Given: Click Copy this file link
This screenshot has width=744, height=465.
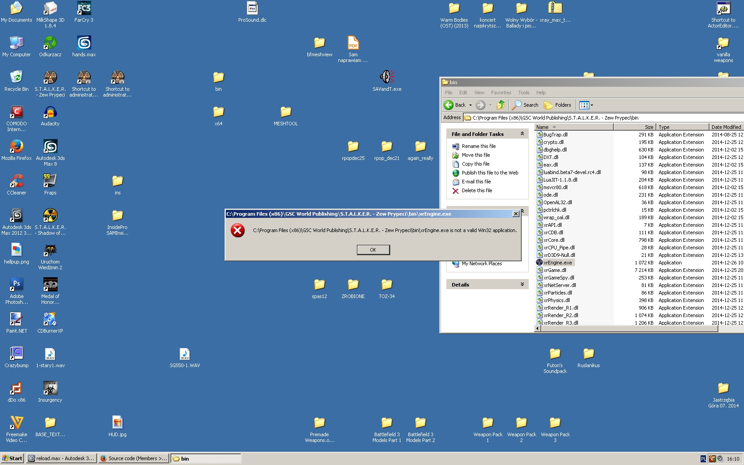Looking at the screenshot, I should 475,164.
